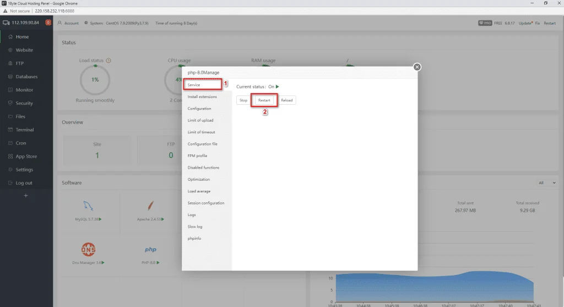564x307 pixels.
Task: Click the DNS Manager icon
Action: coord(88,250)
